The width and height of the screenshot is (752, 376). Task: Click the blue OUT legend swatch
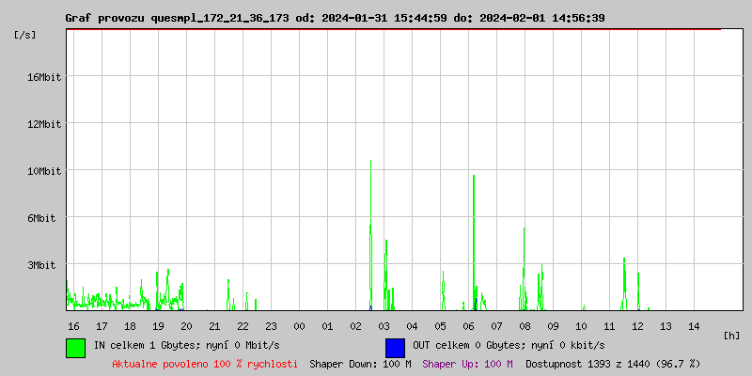pos(395,347)
